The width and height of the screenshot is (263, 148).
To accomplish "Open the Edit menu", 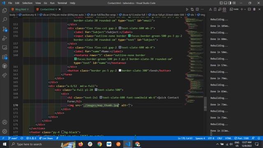I will point(17,3).
